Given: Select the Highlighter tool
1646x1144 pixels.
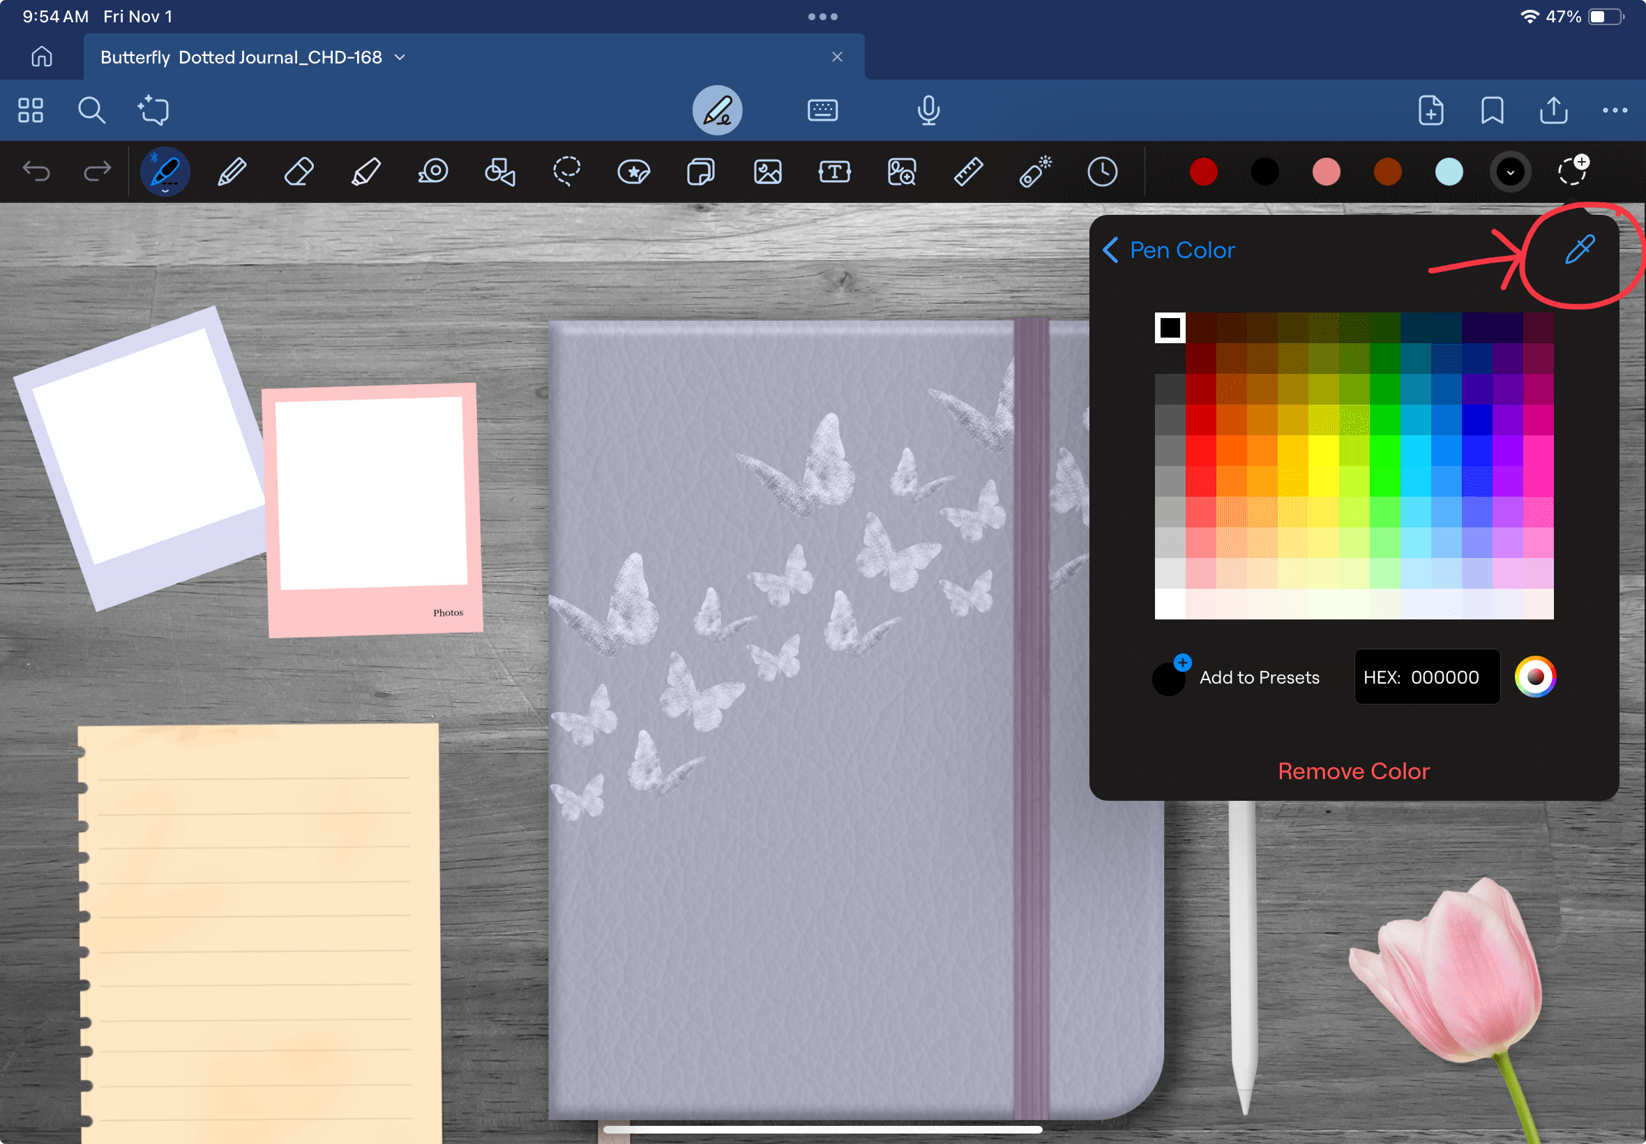Looking at the screenshot, I should click(x=365, y=172).
